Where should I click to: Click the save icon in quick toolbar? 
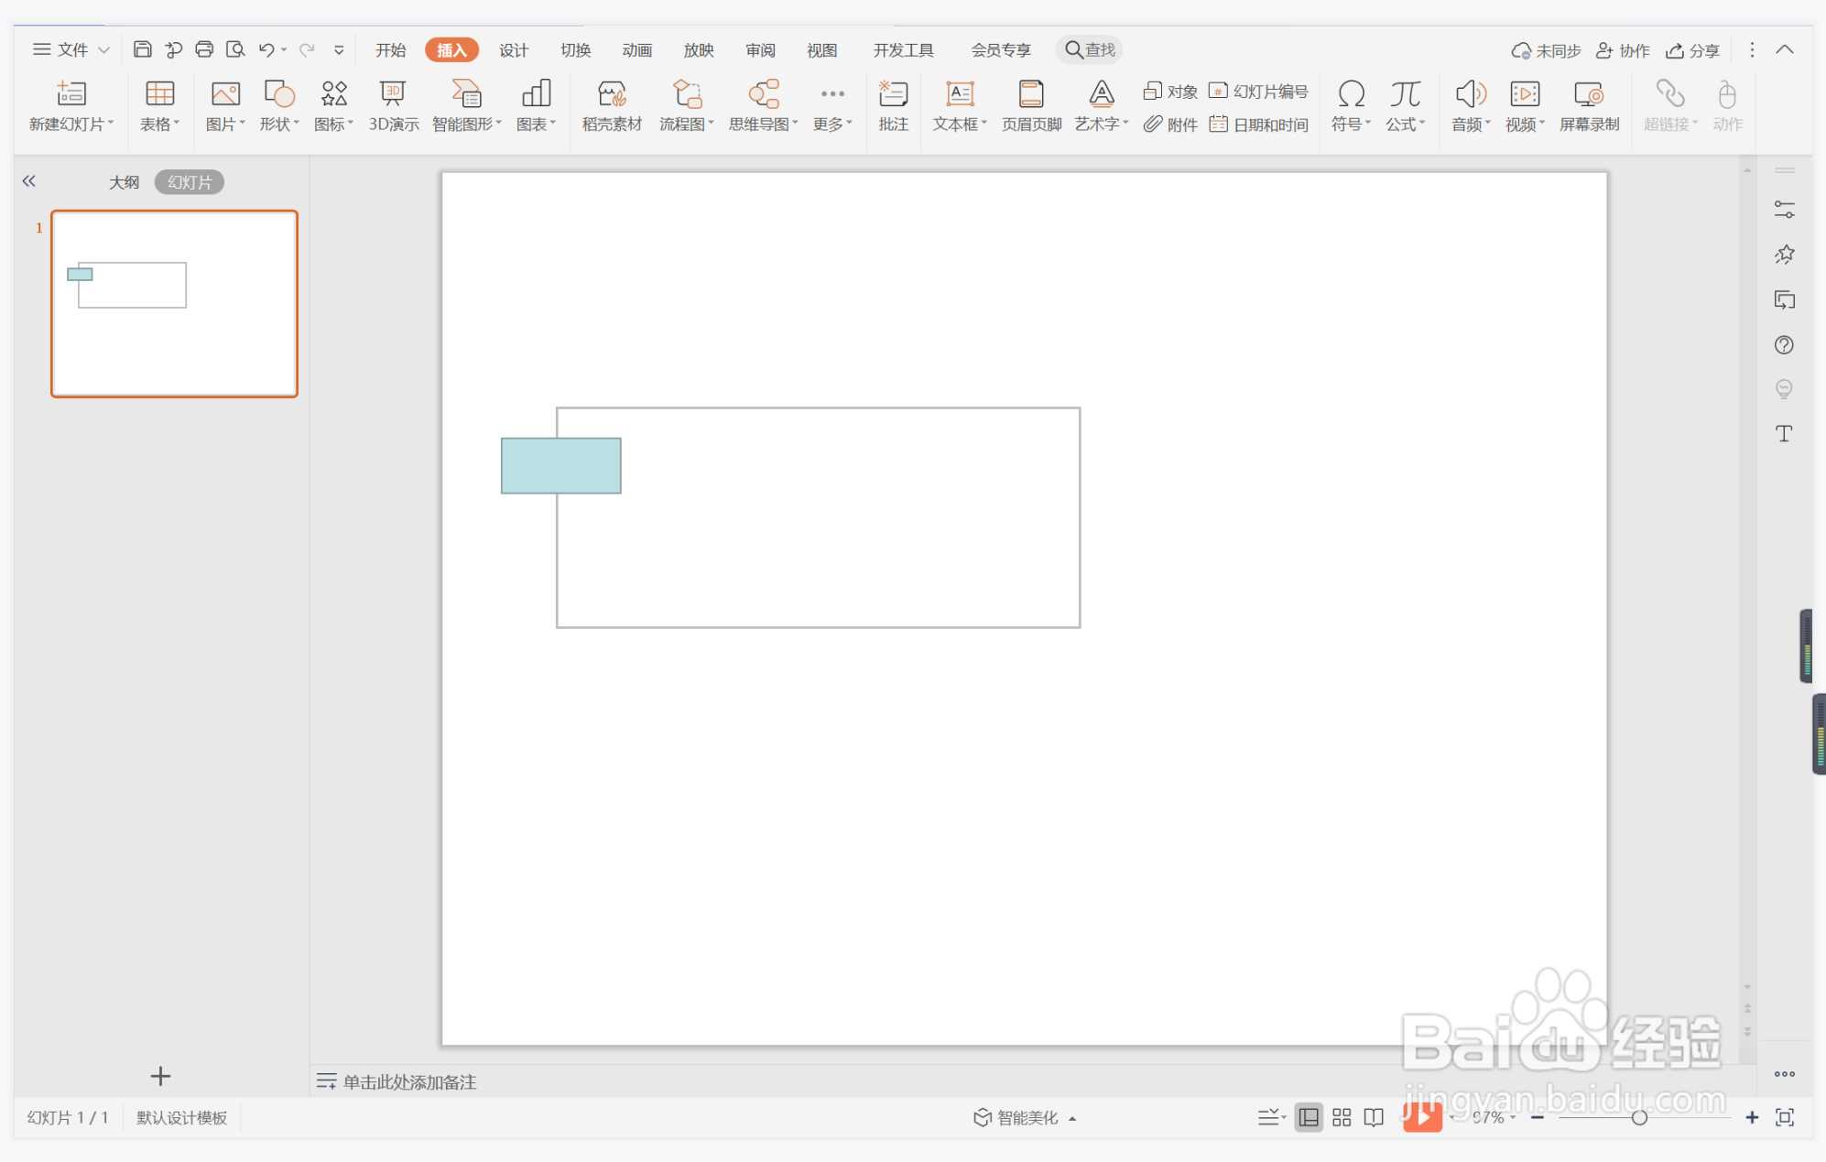(142, 49)
